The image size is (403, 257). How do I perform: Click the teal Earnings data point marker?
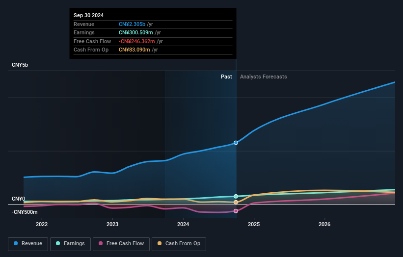236,196
